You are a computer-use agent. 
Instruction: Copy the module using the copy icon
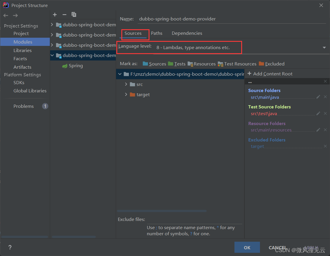coord(74,14)
